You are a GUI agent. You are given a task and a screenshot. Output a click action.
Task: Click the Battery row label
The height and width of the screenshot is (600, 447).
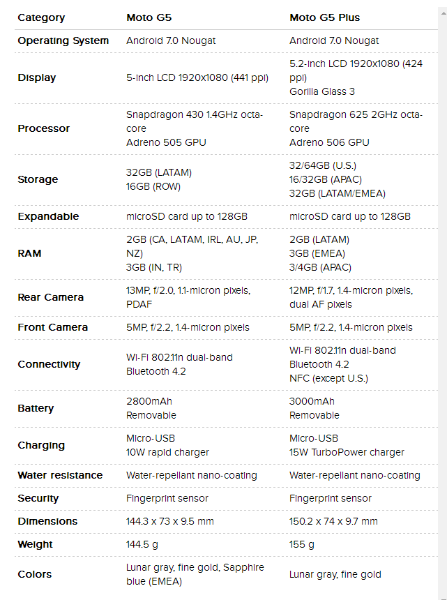[x=36, y=408]
